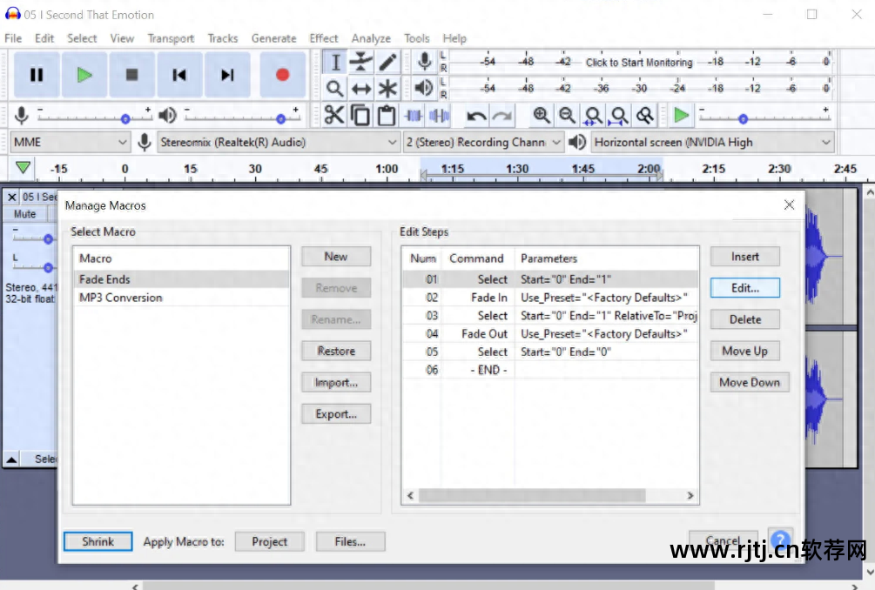
Task: Open the Generate menu
Action: point(273,38)
